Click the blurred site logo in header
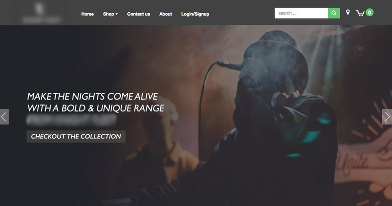The height and width of the screenshot is (206, 392). (x=41, y=12)
